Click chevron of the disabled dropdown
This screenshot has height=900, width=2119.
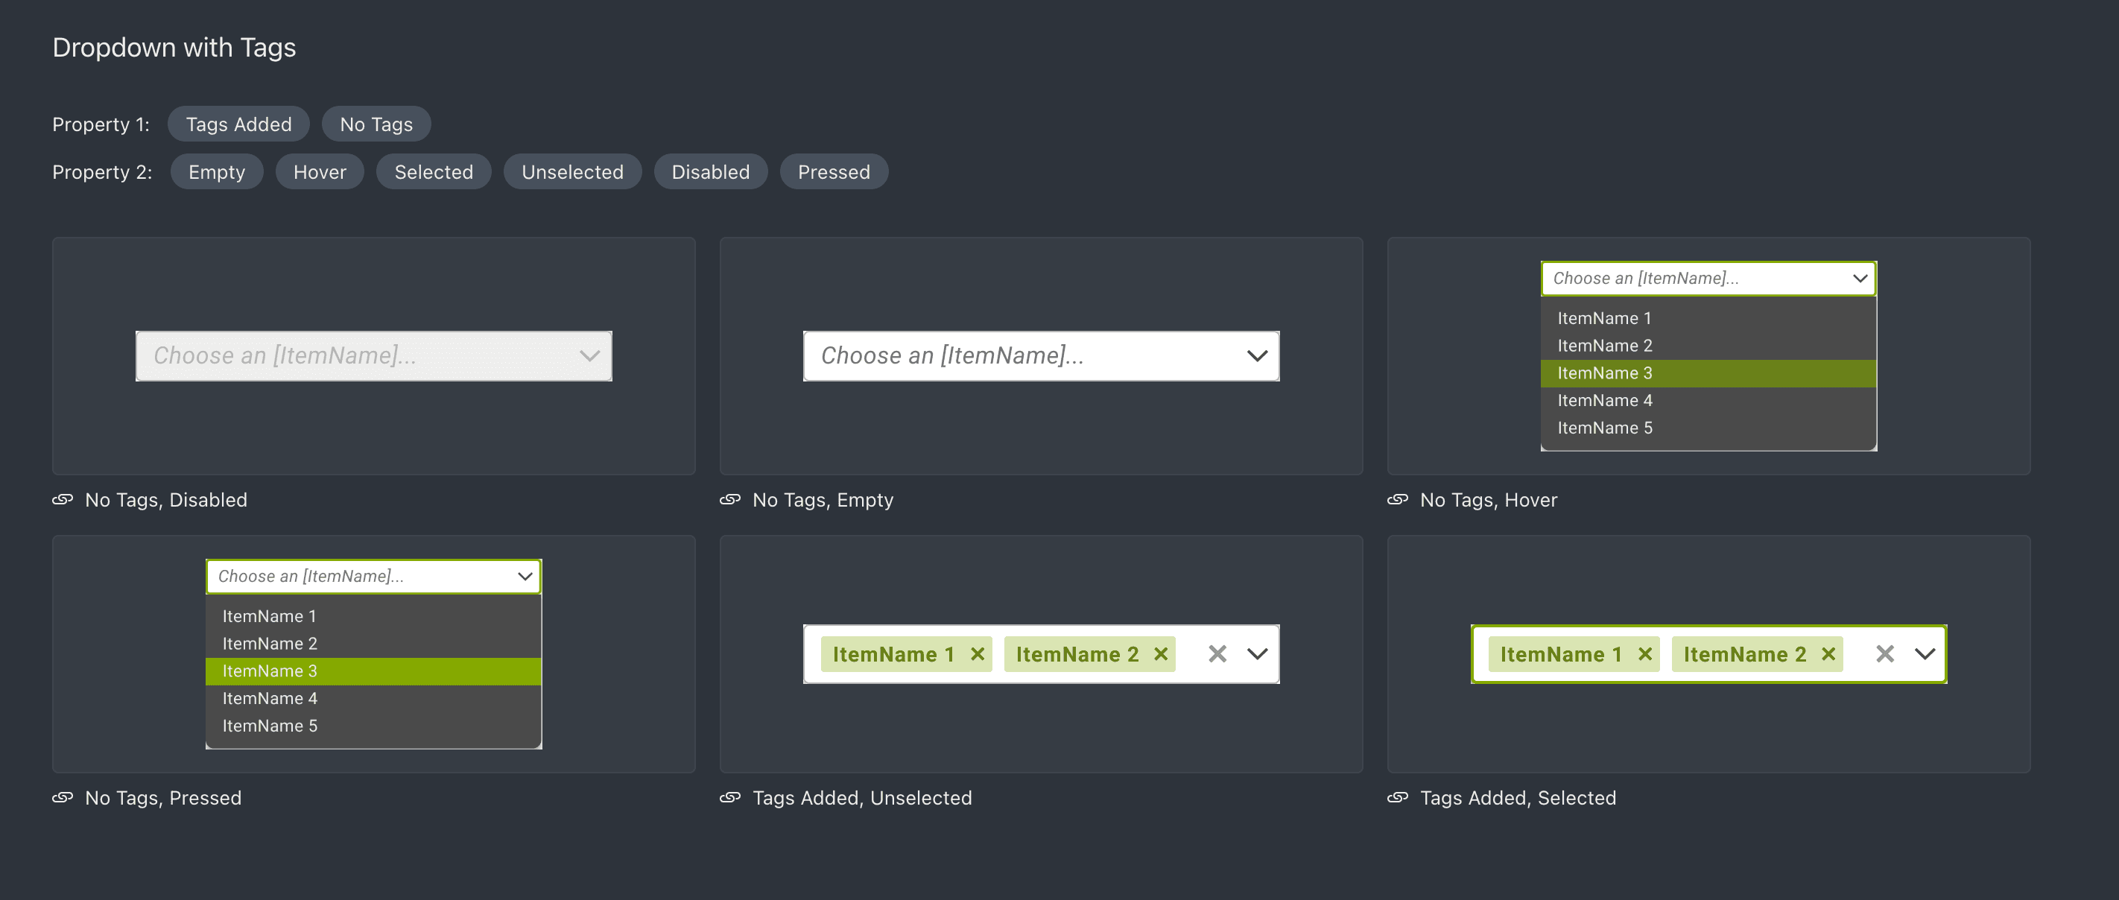(590, 356)
